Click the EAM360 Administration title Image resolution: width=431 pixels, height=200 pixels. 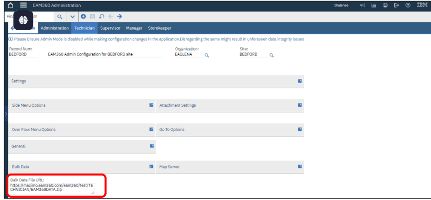(57, 5)
